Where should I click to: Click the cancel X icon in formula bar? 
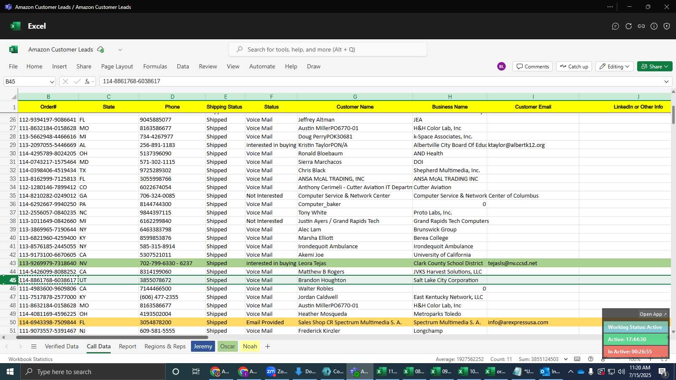coord(65,81)
